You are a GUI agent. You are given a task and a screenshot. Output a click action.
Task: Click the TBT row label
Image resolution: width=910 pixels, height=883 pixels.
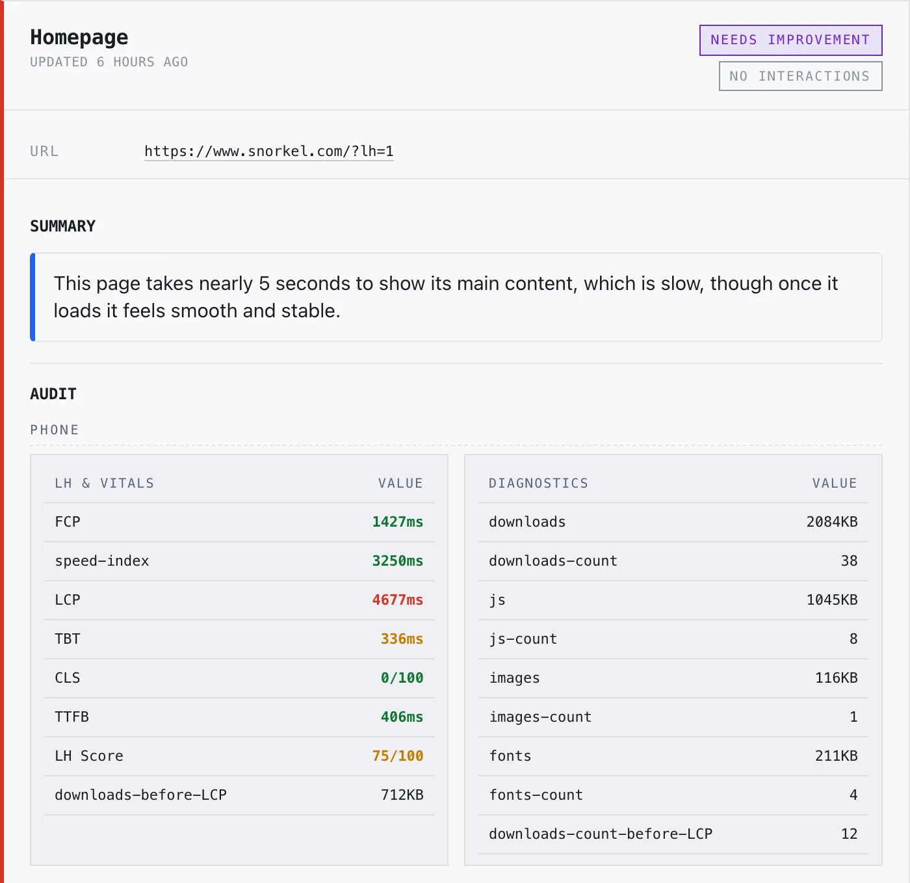coord(68,639)
